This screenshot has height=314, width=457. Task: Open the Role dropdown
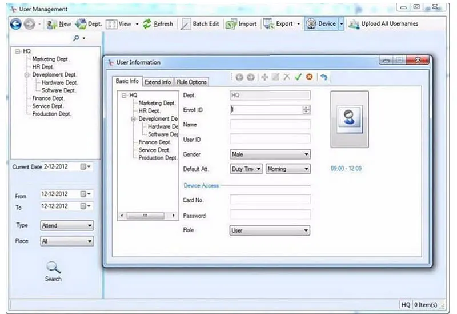coord(270,230)
